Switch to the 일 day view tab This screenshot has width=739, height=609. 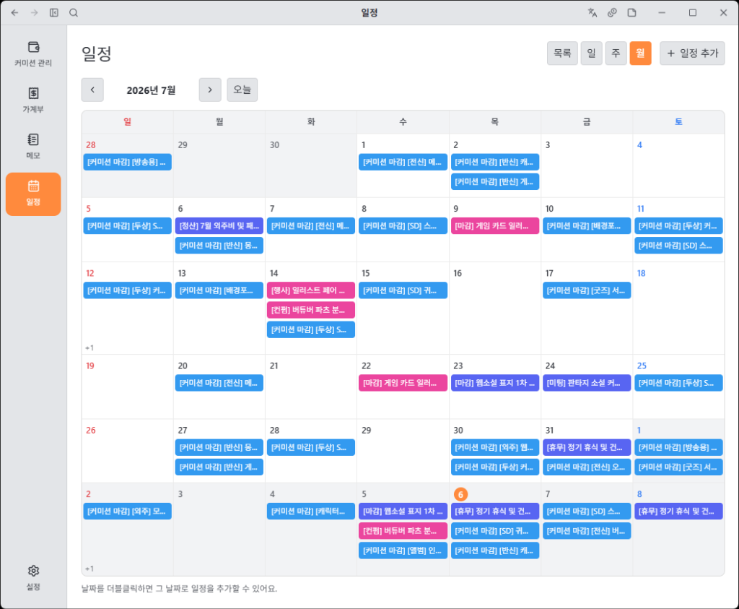point(592,53)
